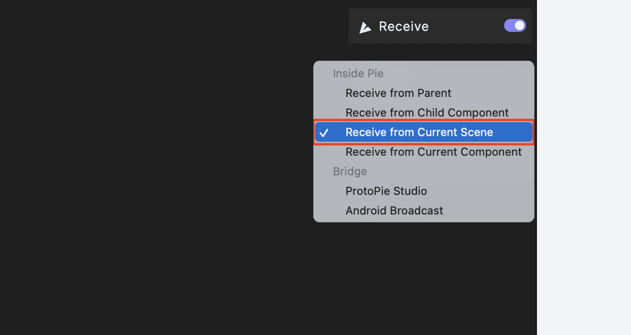Select Receive from Current Scene
The width and height of the screenshot is (631, 335).
tap(419, 132)
